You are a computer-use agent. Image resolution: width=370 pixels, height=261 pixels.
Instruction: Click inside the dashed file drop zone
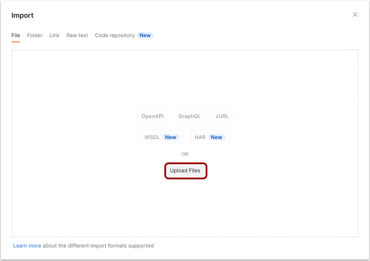tap(185, 78)
